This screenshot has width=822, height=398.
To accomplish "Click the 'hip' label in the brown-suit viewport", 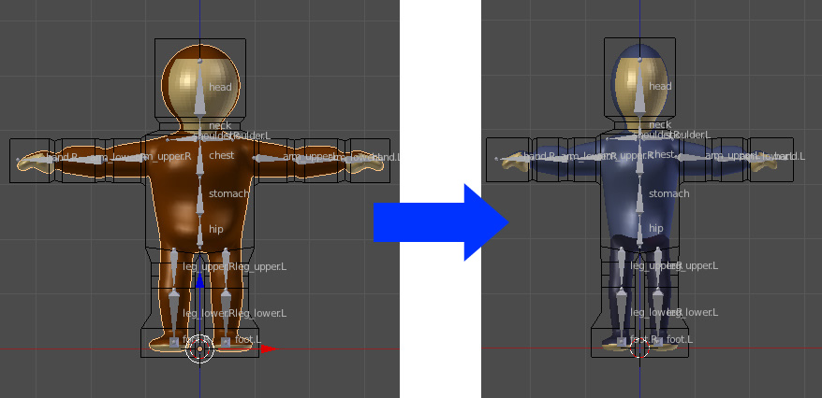I will 216,229.
